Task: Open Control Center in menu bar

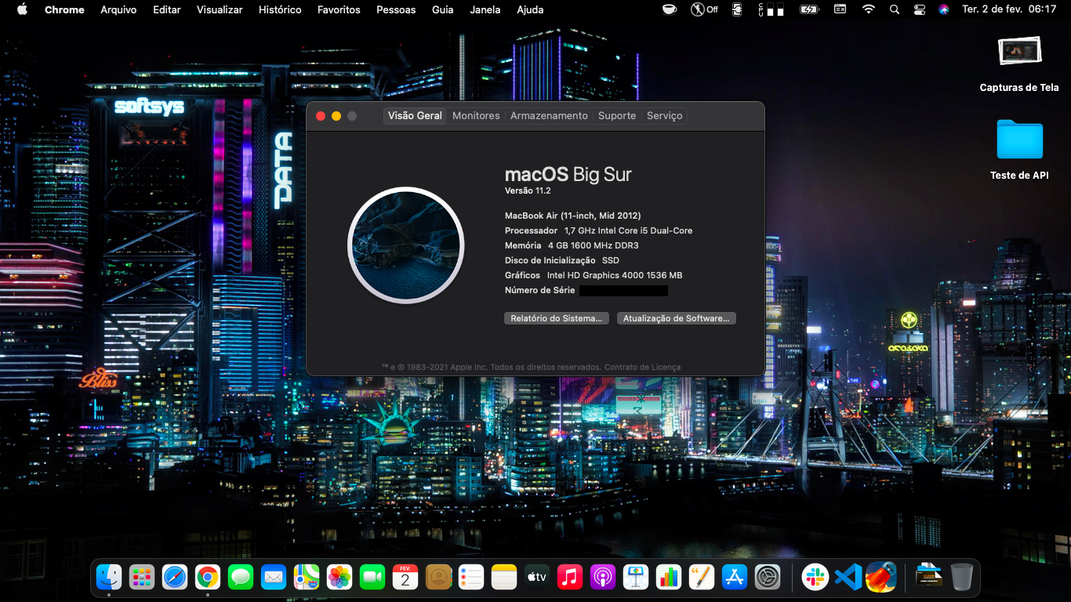Action: (919, 9)
